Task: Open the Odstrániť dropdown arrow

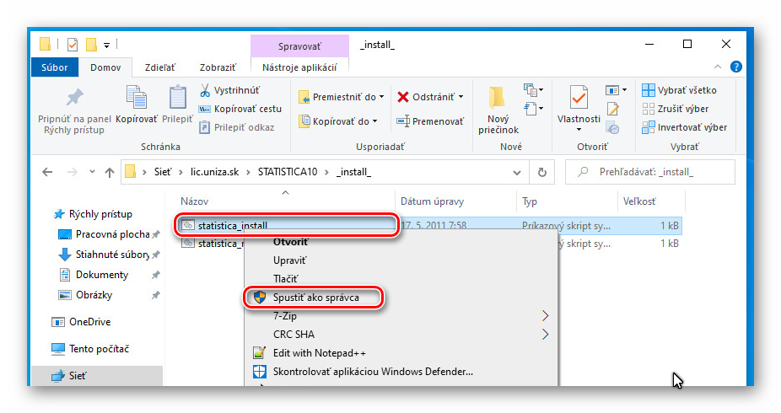Action: 461,98
